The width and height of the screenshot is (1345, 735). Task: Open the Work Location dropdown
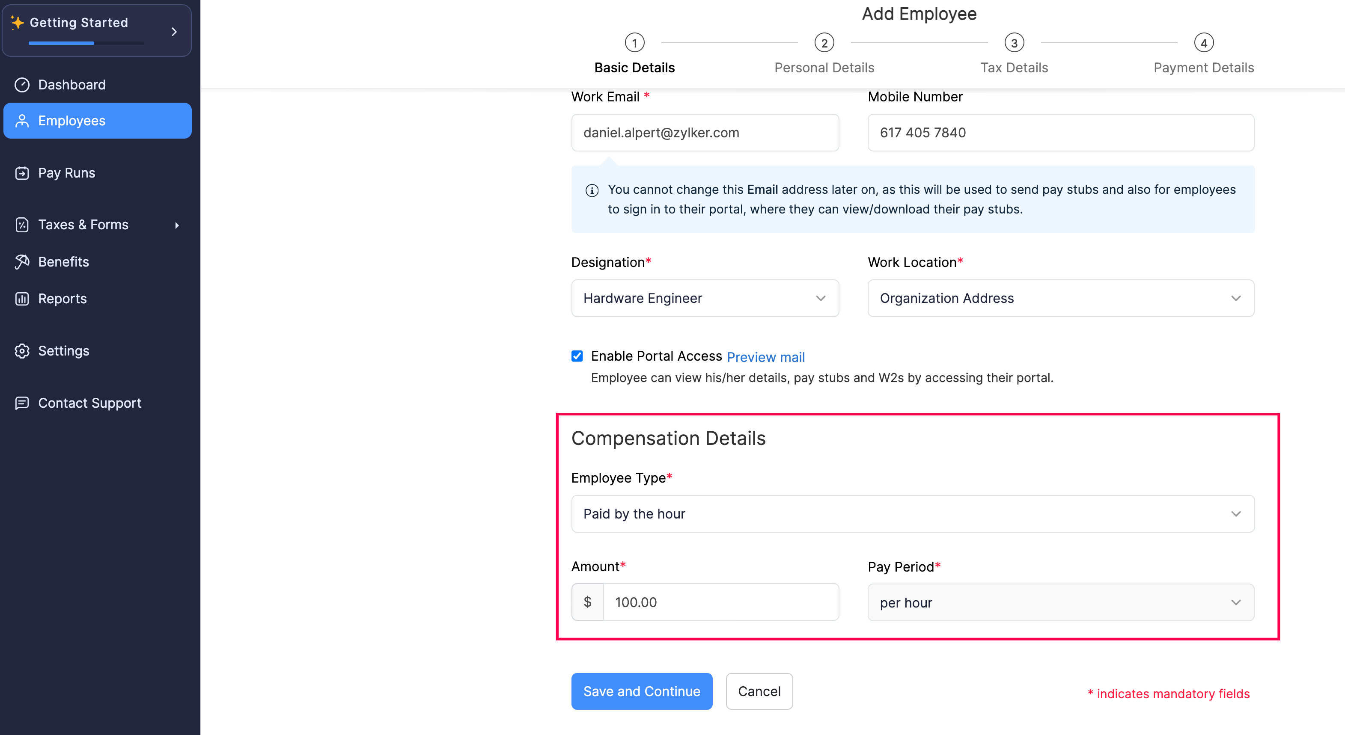[x=1060, y=298]
